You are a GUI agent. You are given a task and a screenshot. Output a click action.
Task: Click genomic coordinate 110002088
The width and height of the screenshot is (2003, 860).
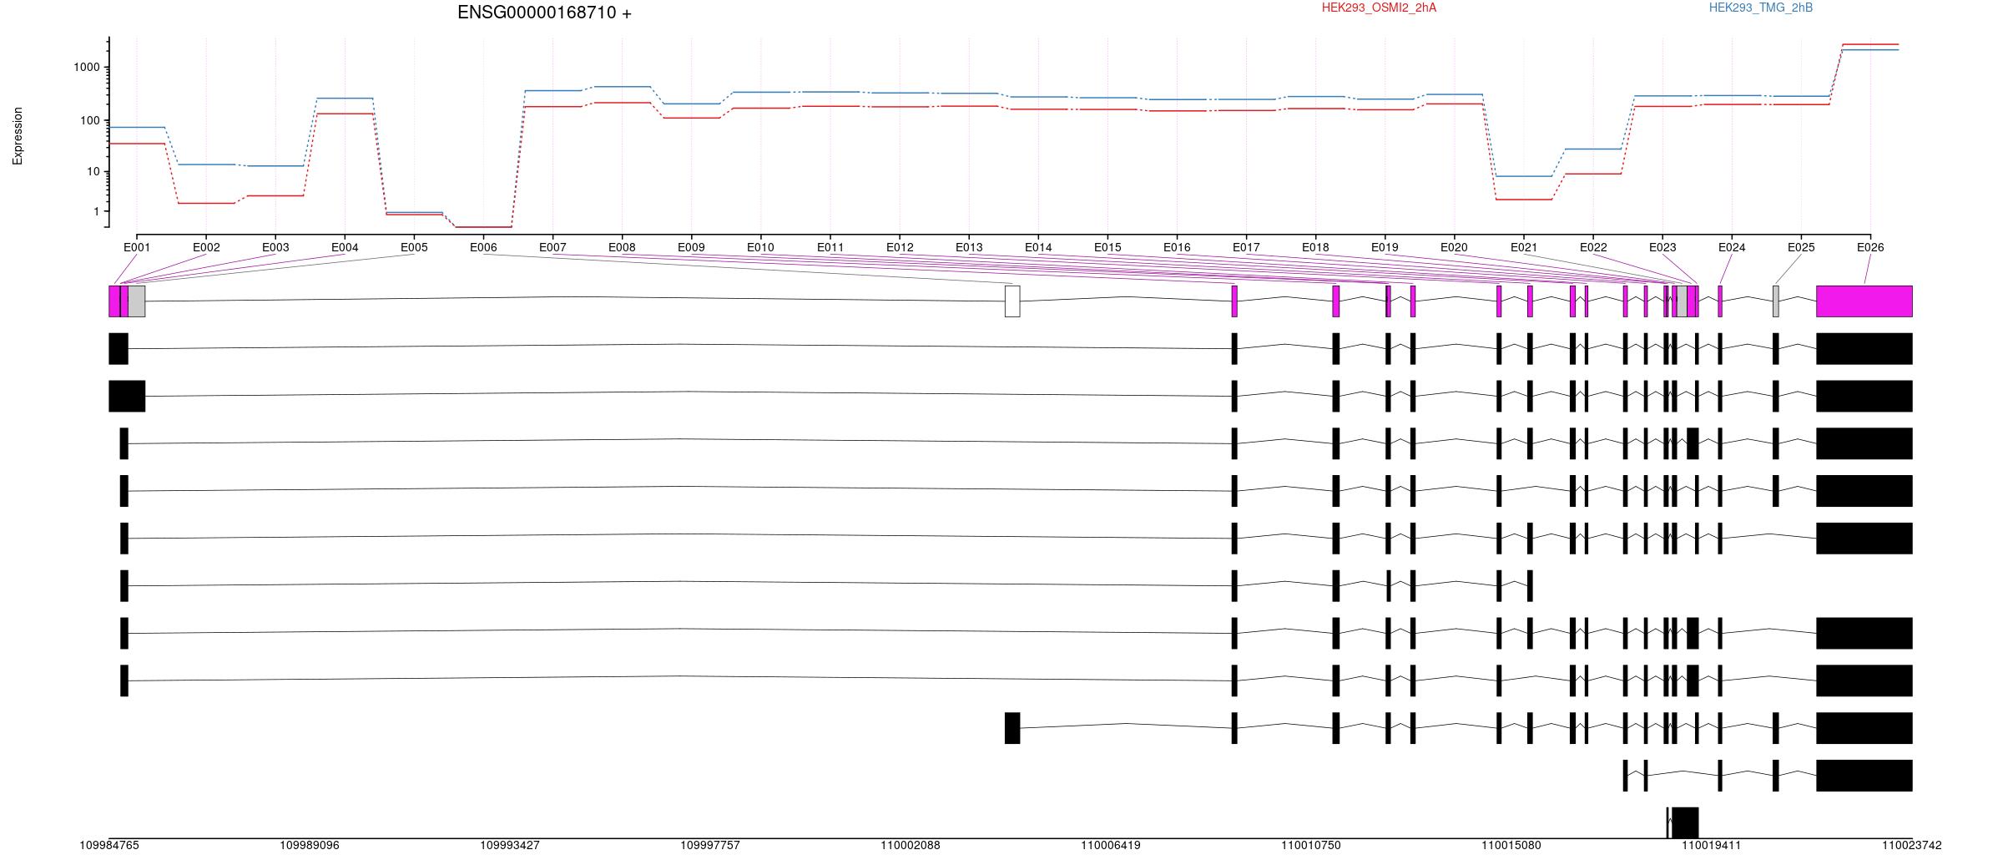tap(911, 845)
